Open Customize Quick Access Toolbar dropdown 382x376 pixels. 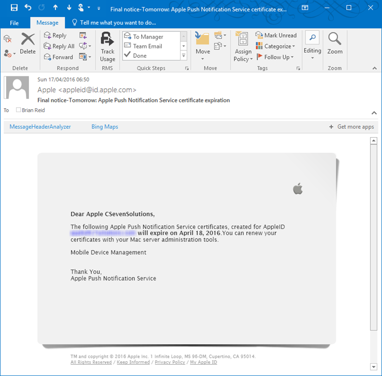click(x=99, y=8)
